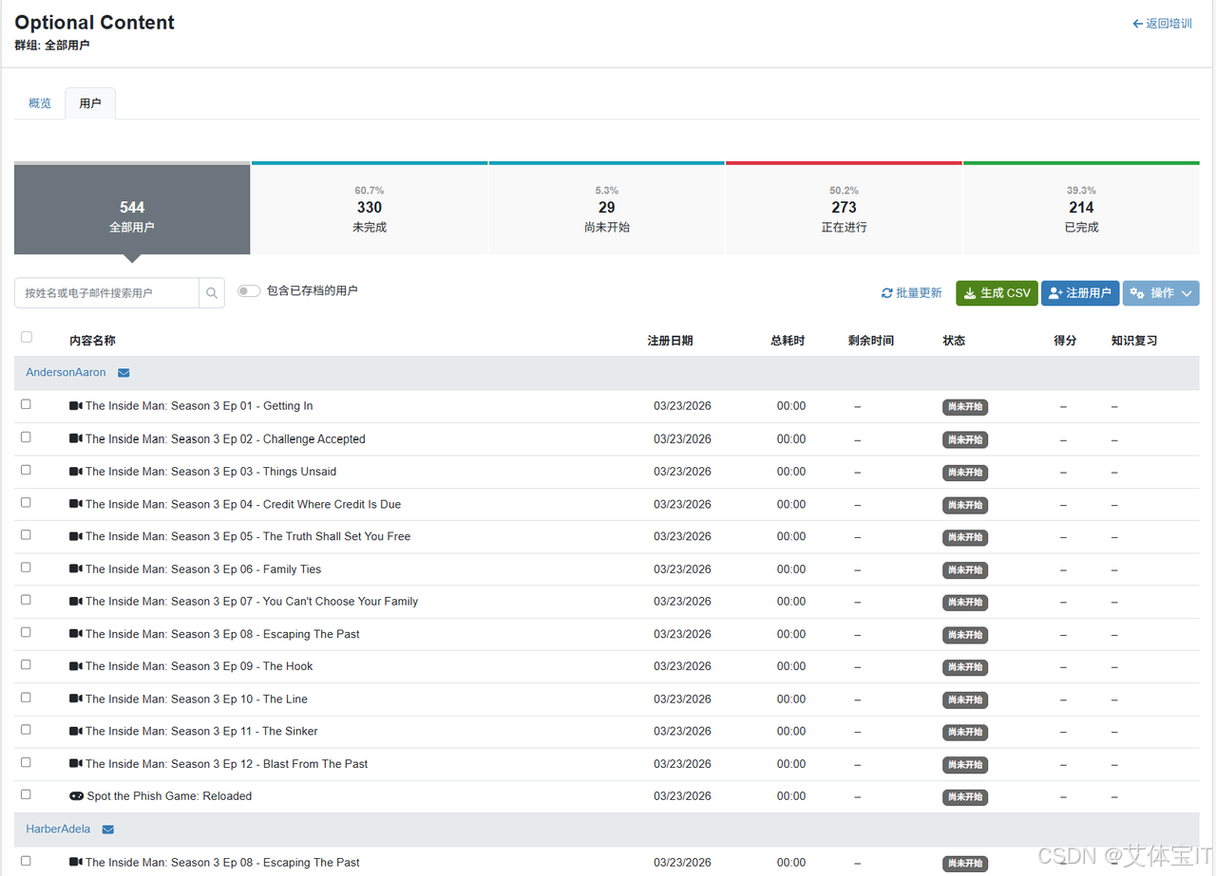This screenshot has height=876, width=1216.
Task: Select checkbox for Ep 05 - The Truth row
Action: click(26, 534)
